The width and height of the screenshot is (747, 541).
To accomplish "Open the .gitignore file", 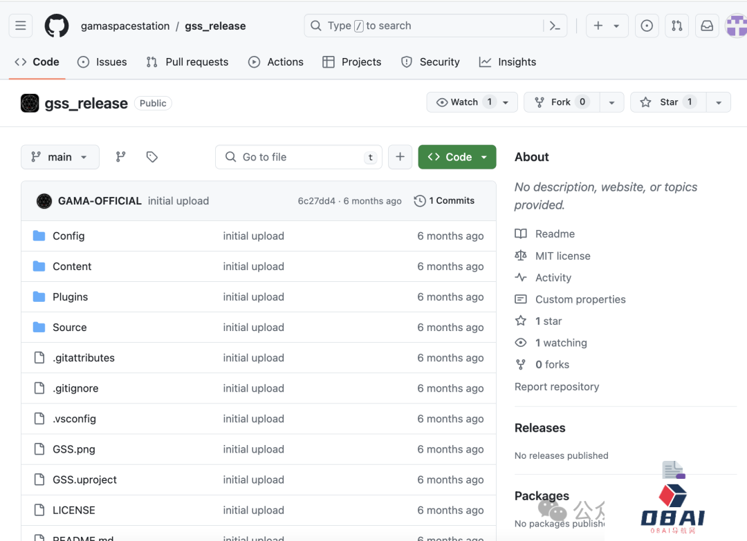I will tap(75, 388).
